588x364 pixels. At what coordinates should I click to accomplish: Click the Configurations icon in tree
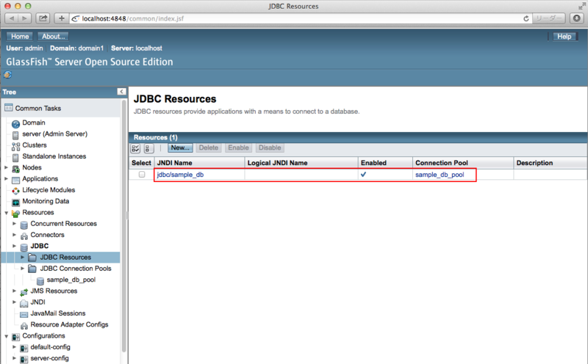pos(15,337)
